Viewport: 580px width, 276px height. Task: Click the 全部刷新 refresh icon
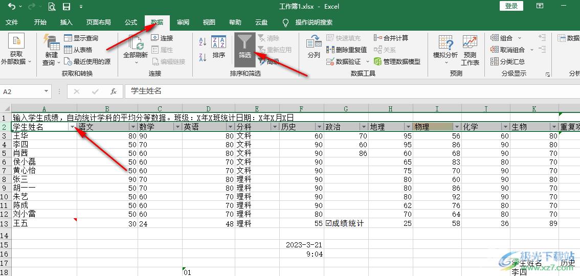(x=136, y=42)
